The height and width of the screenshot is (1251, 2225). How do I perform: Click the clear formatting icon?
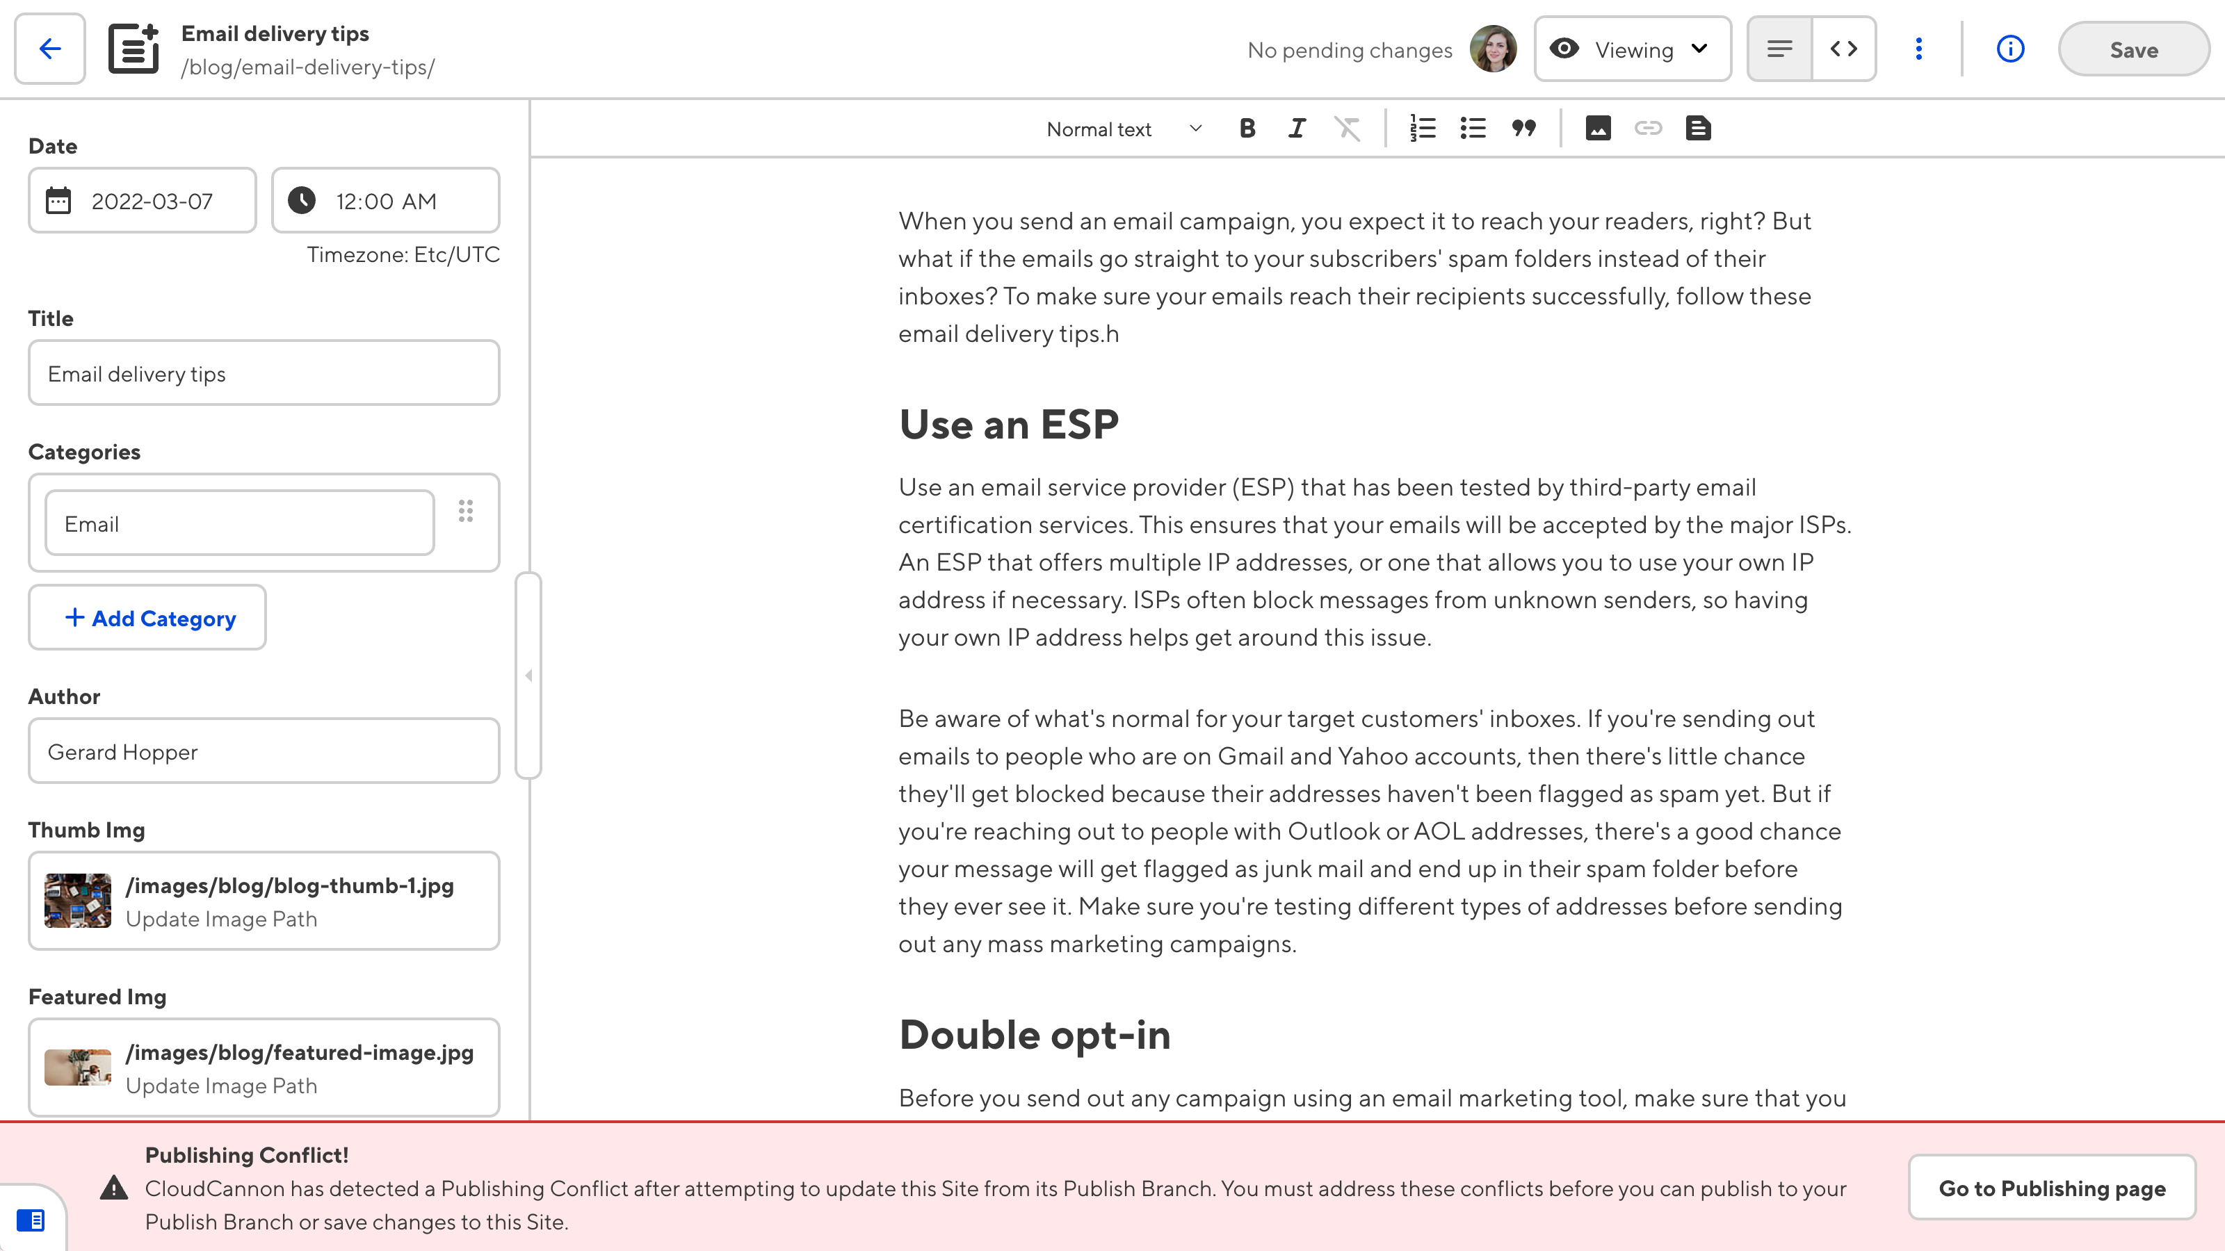pyautogui.click(x=1347, y=129)
